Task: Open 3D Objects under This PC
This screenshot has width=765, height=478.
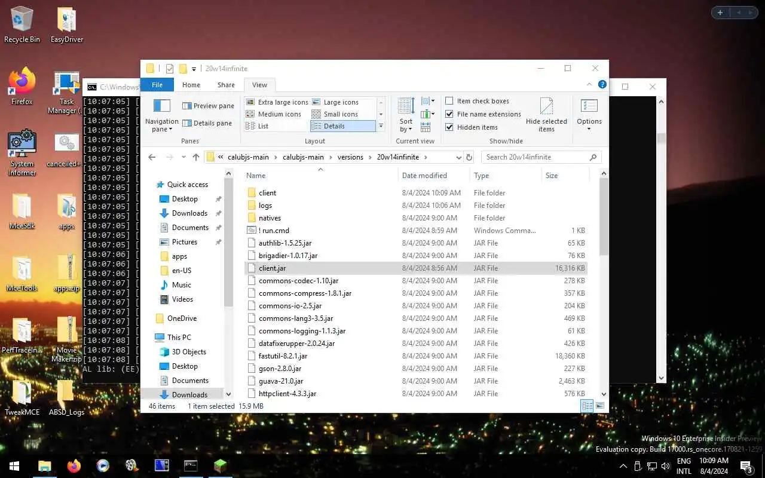Action: click(x=188, y=352)
